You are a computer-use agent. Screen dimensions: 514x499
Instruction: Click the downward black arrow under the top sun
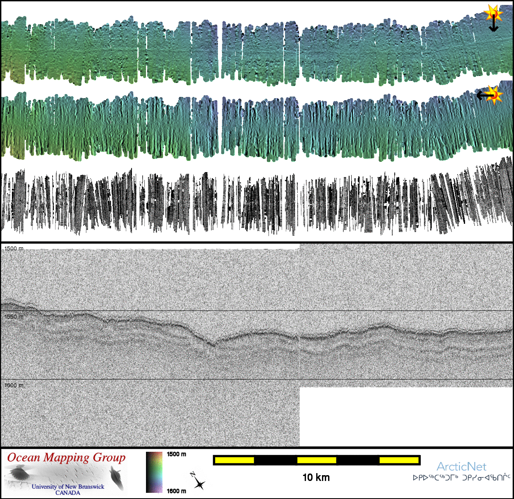point(493,25)
